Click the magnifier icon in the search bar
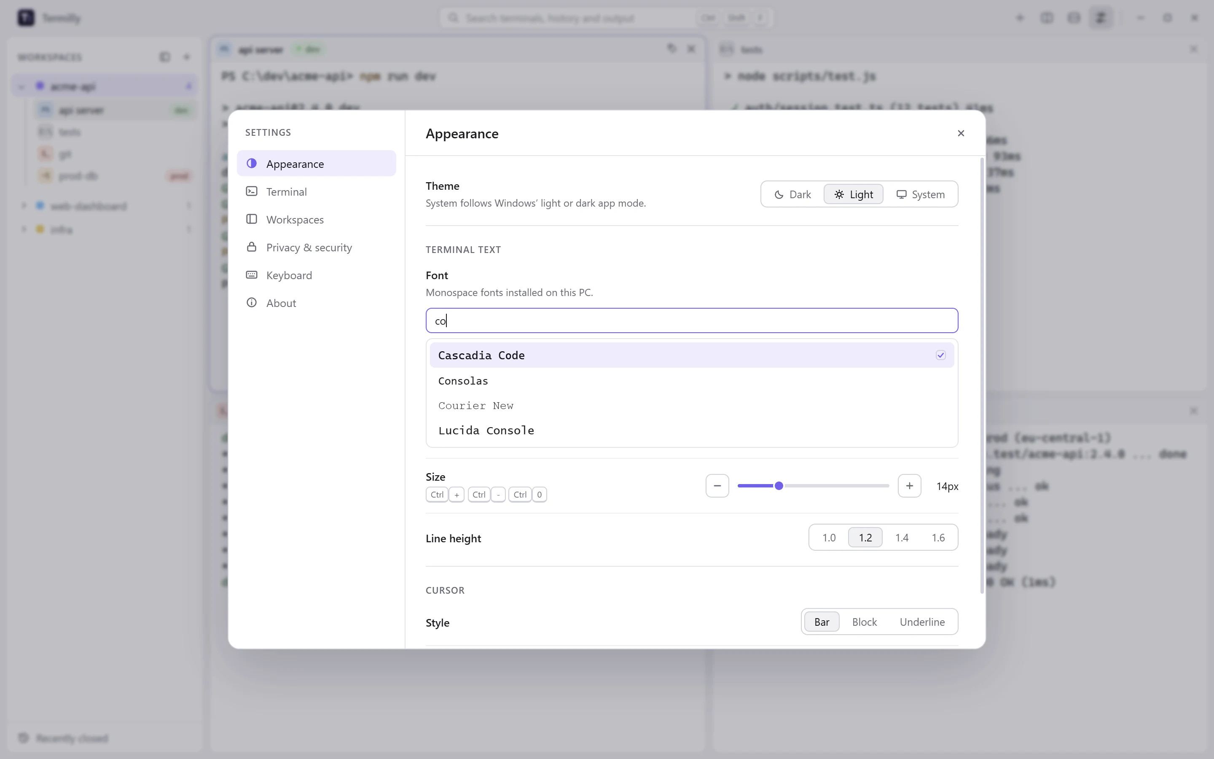 (454, 18)
